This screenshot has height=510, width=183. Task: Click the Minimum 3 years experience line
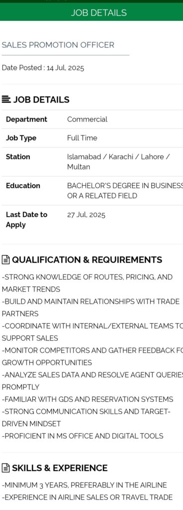(x=85, y=485)
